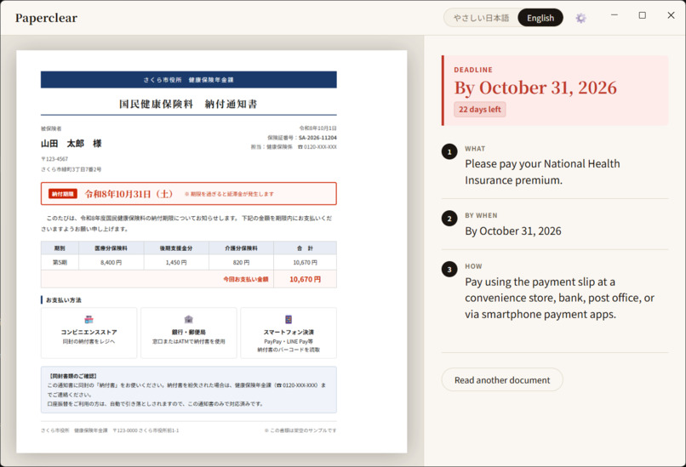Image resolution: width=686 pixels, height=467 pixels.
Task: Click the red total amount 10,670 円
Action: [305, 279]
